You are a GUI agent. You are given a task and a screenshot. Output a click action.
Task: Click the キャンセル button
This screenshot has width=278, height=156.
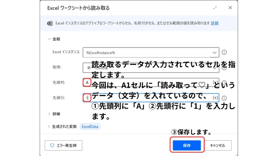point(217,145)
